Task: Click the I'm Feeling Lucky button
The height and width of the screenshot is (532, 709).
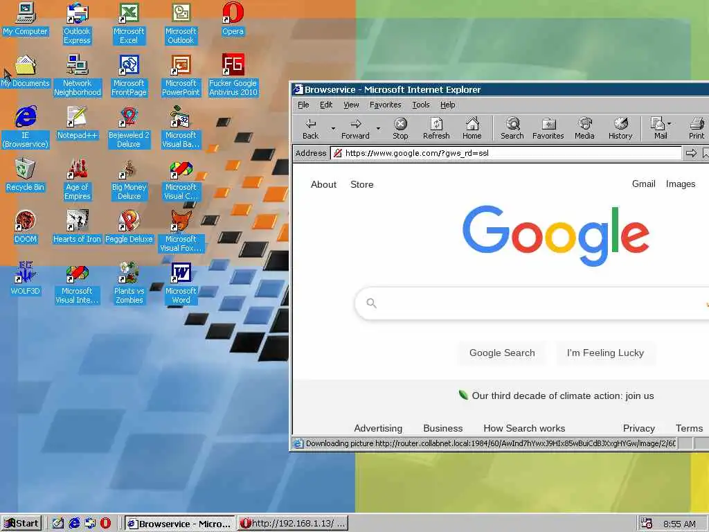Action: point(605,353)
